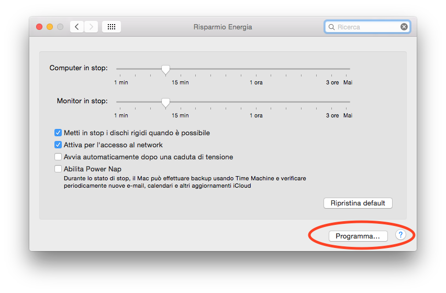Clear the search field with X icon

[404, 27]
